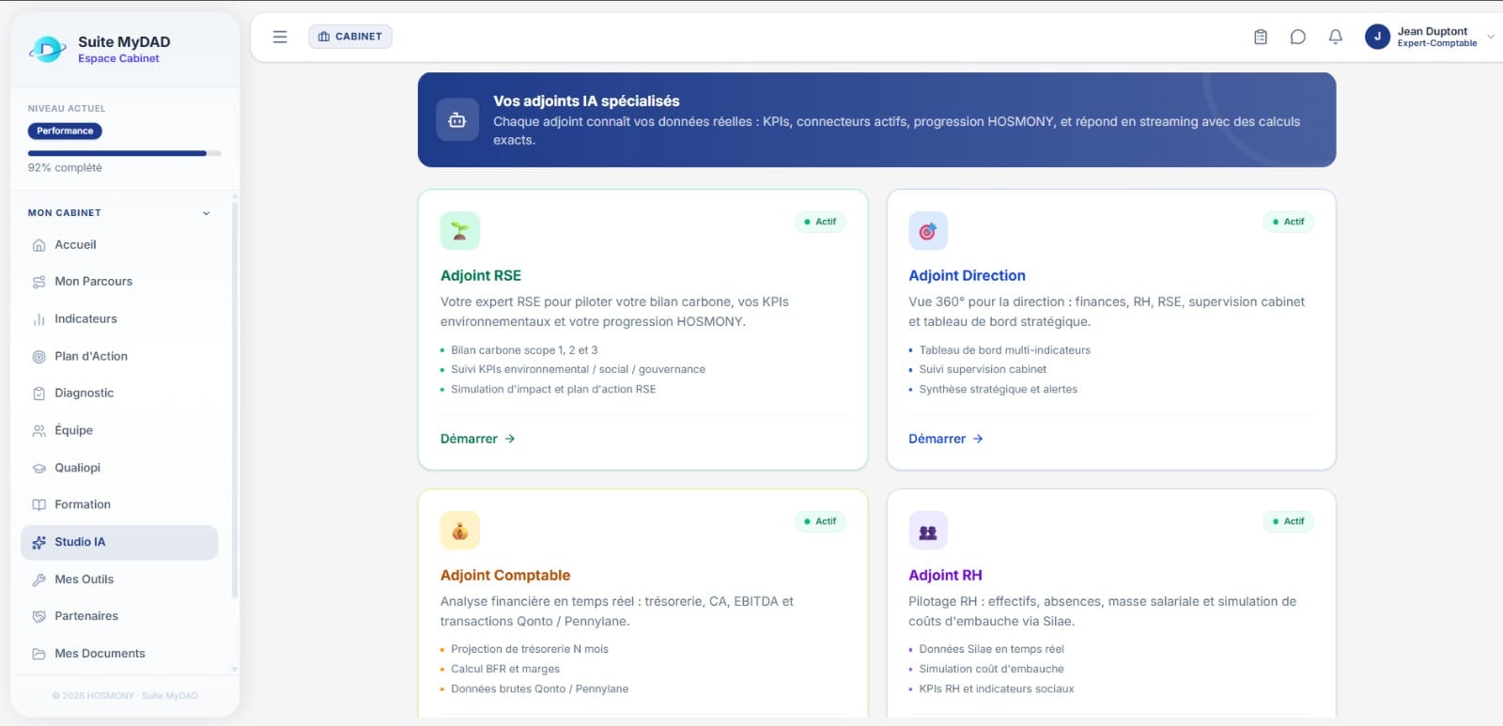Click the Adjoint RH card title
This screenshot has width=1503, height=726.
945,575
